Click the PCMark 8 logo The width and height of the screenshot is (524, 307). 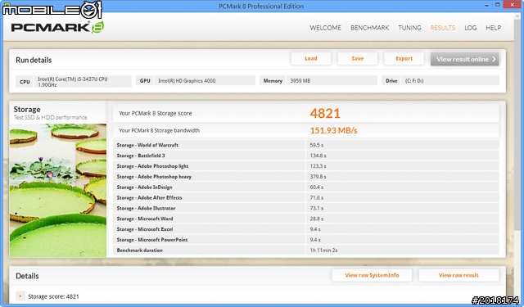(x=57, y=27)
